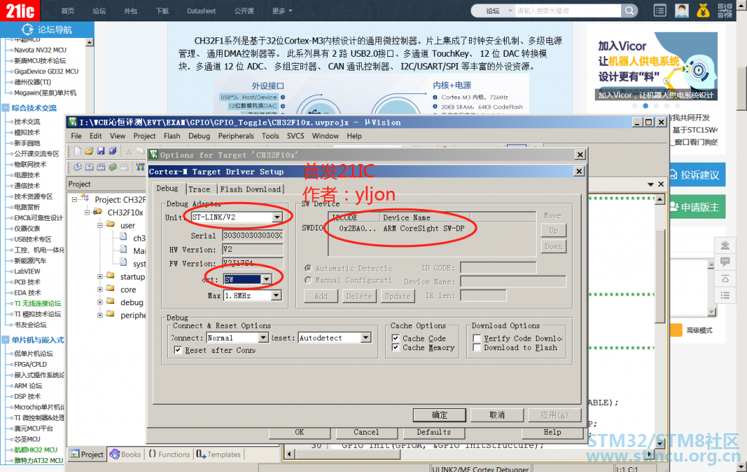Open the SVCS menu in µVision

pos(295,136)
